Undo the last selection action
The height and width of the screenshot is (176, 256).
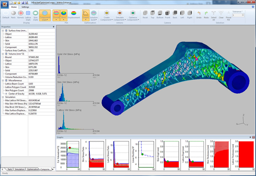point(199,15)
